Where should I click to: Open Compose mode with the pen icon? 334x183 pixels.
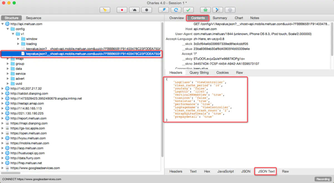click(x=163, y=10)
